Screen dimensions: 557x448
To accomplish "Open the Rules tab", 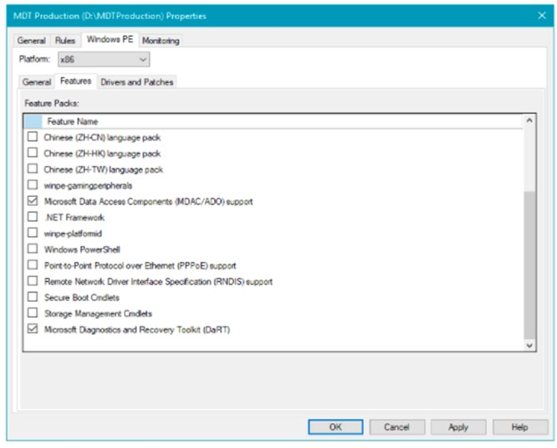I will (x=65, y=41).
